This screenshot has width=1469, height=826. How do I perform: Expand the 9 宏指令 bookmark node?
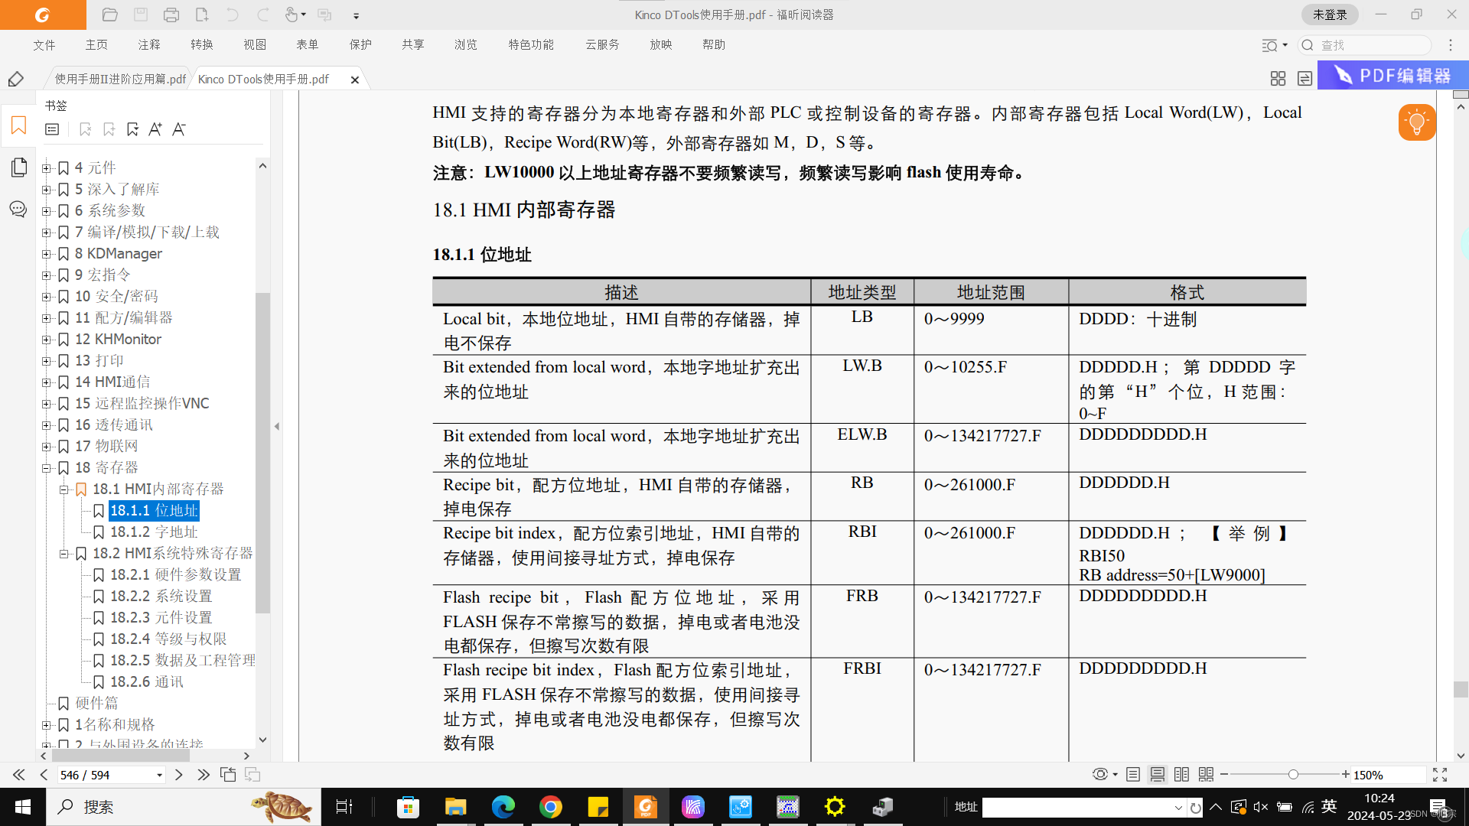(47, 275)
